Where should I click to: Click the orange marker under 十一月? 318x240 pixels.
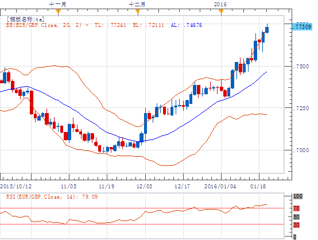(x=58, y=11)
